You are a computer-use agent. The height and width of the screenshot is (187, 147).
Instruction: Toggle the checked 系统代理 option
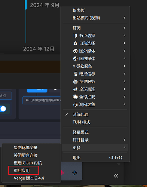95,114
